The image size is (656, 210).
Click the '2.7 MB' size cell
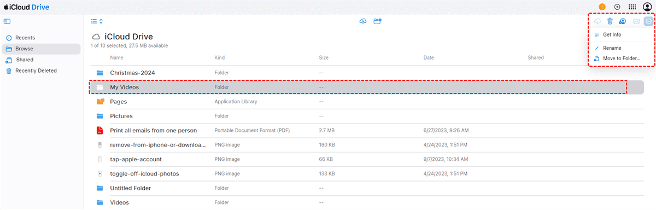326,130
